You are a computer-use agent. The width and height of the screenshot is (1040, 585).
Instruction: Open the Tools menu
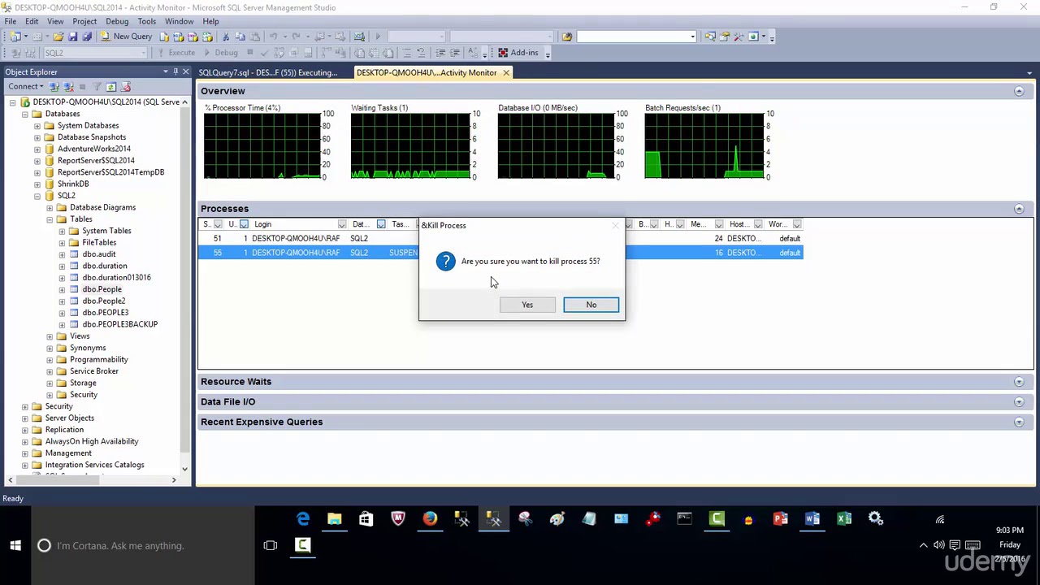(147, 21)
